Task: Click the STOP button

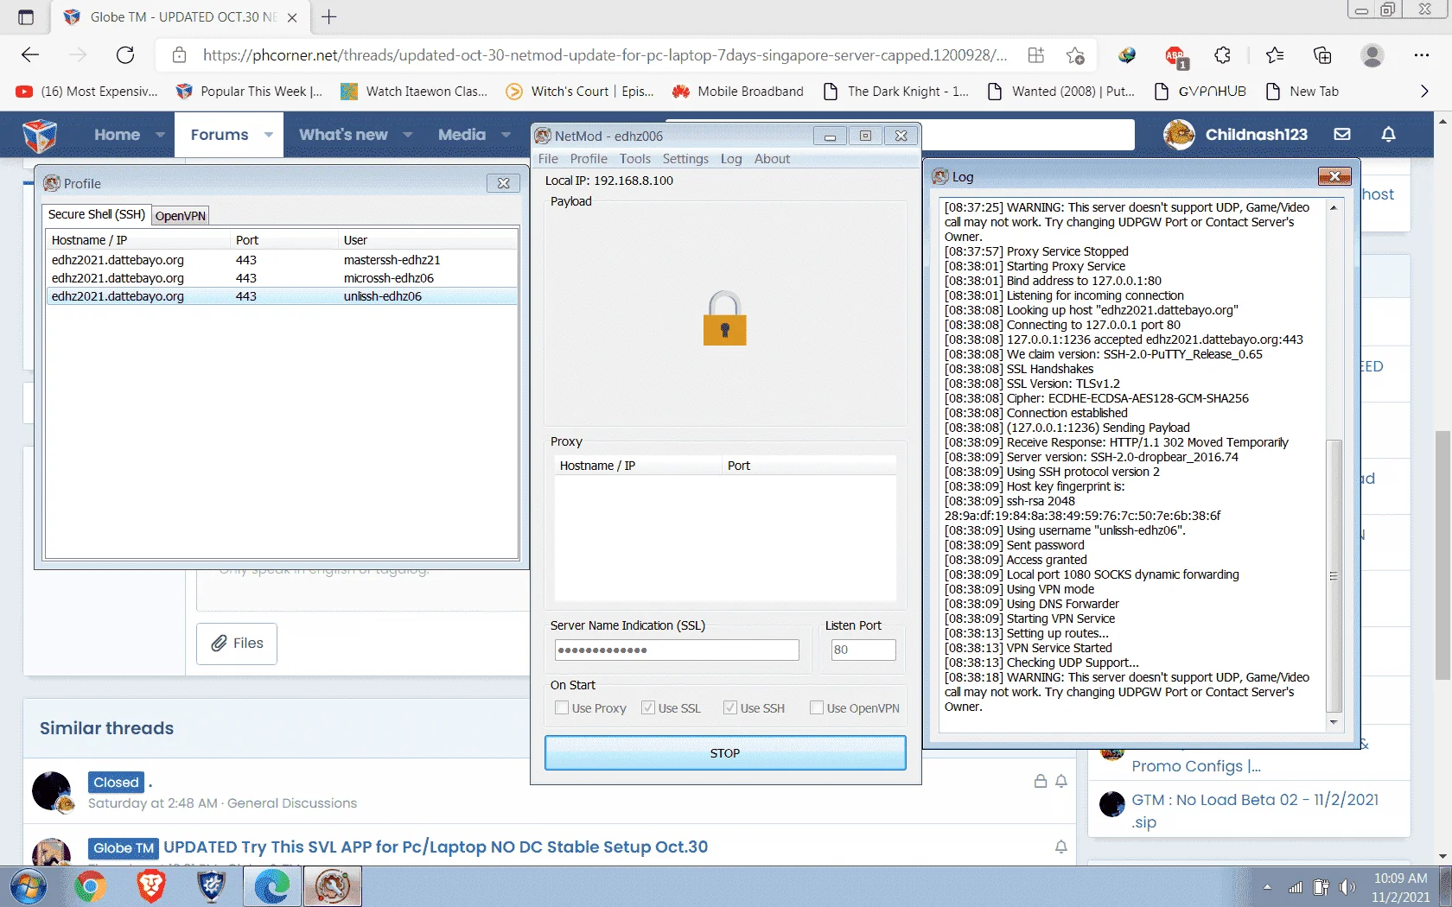Action: [x=725, y=753]
